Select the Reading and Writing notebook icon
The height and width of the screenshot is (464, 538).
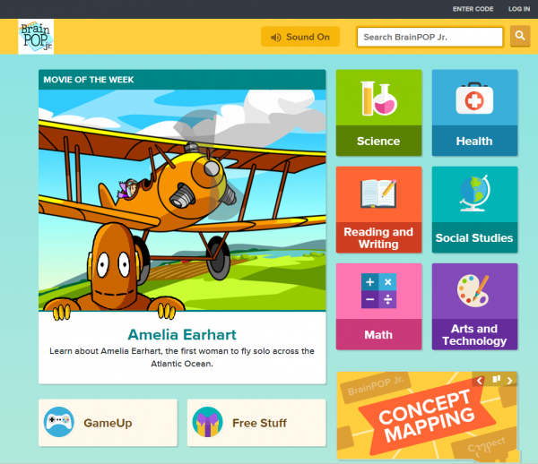(378, 194)
